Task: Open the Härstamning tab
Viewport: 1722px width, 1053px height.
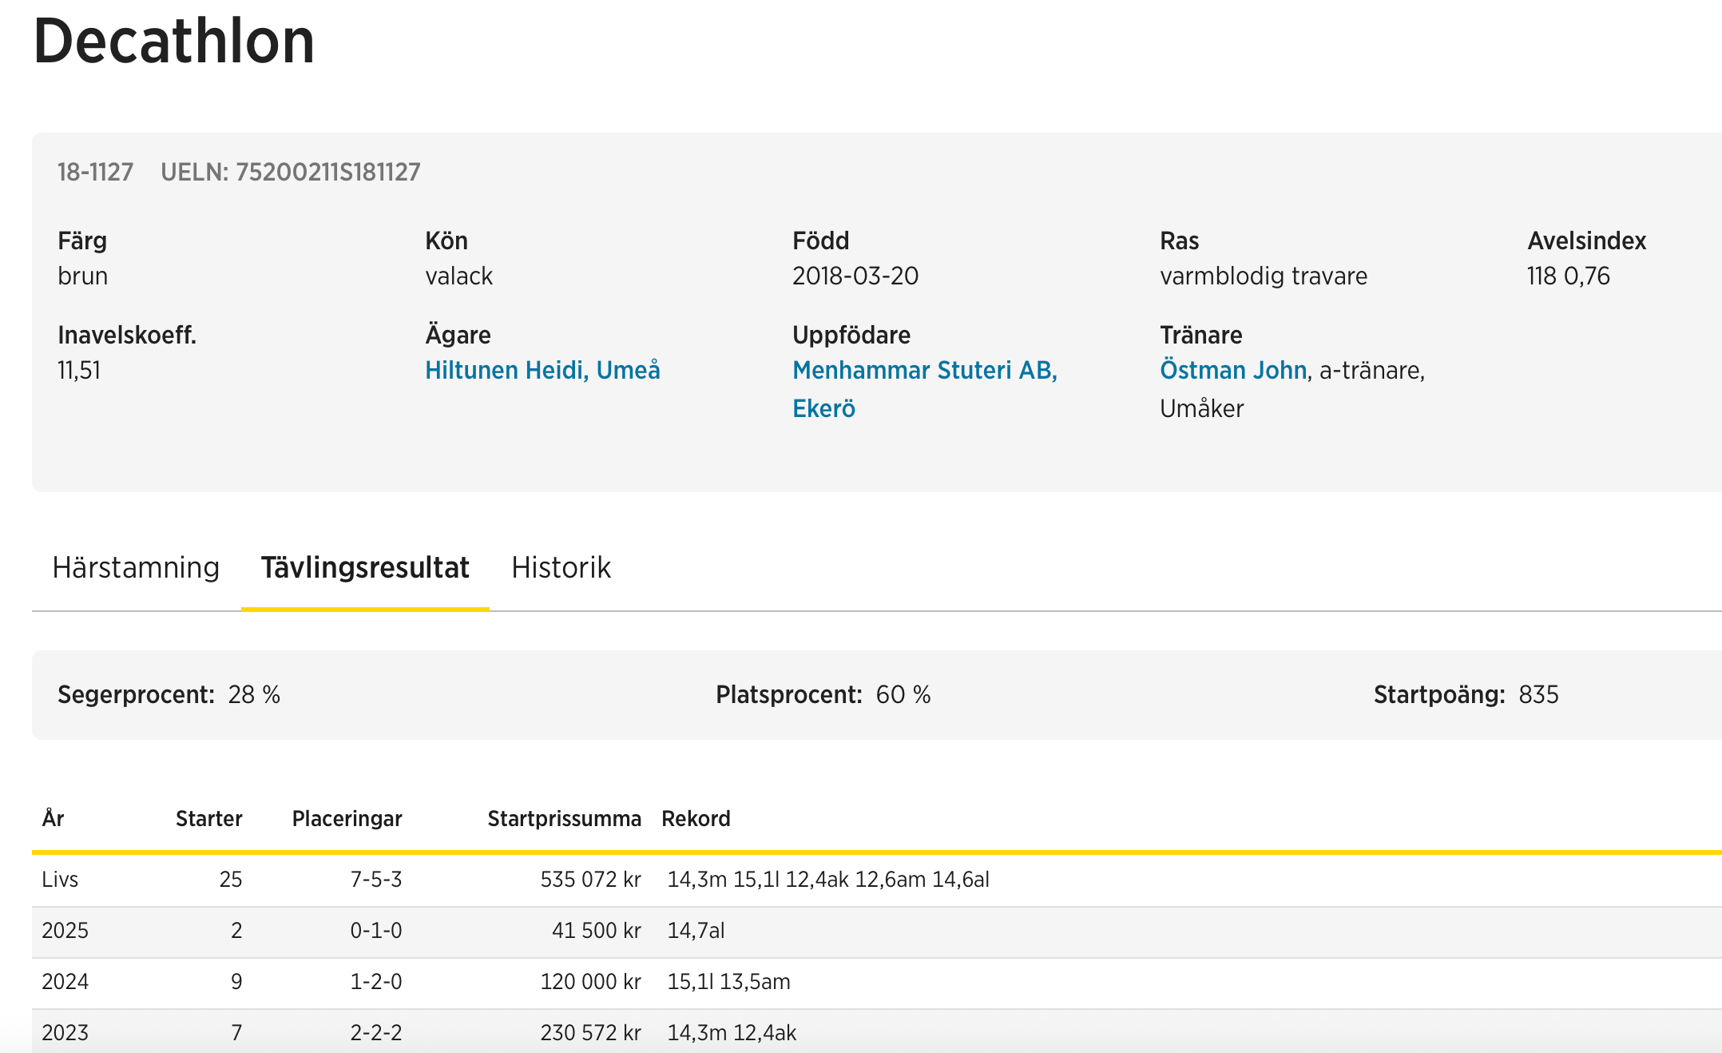Action: pos(136,568)
